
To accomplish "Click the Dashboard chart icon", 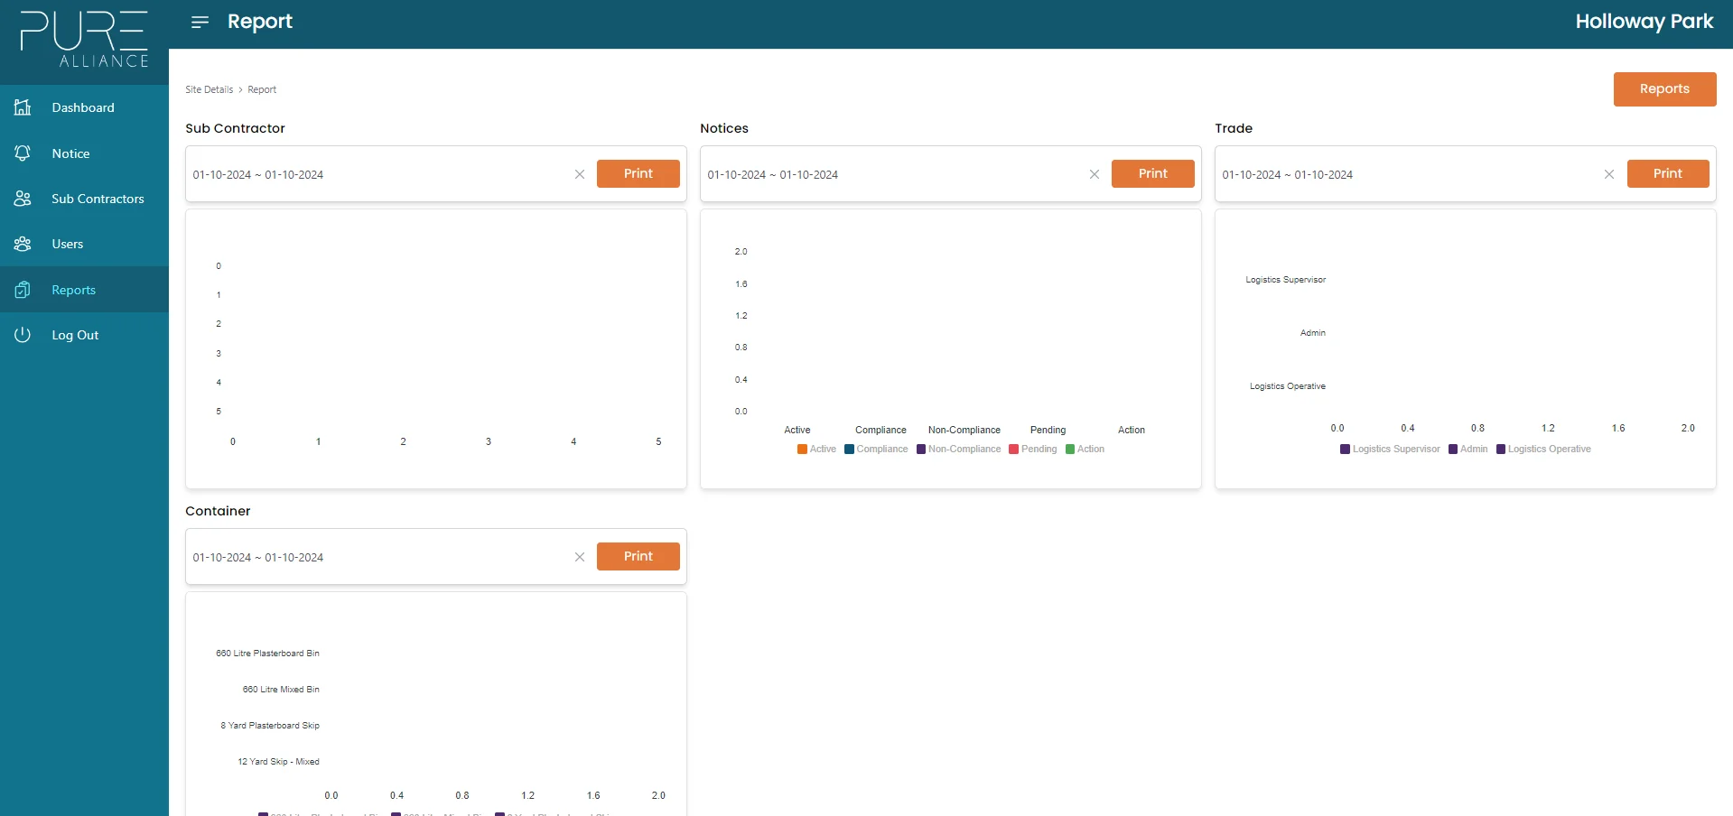I will tap(23, 107).
